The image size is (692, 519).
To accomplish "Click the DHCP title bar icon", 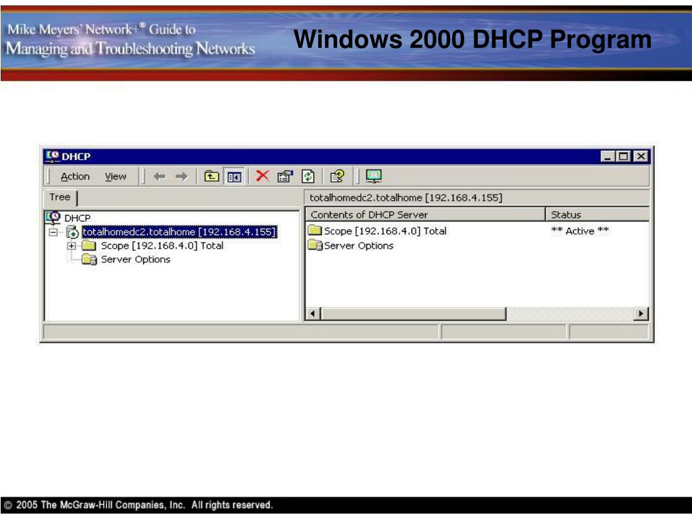I will 53,156.
